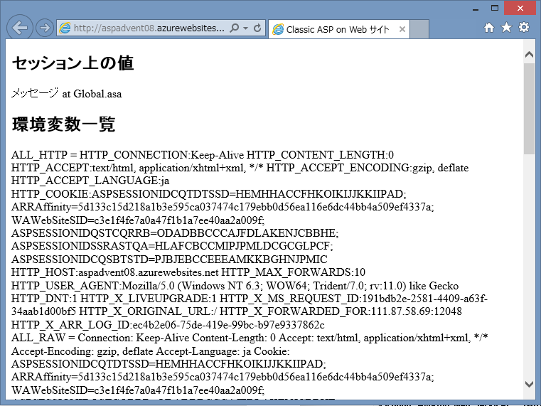Open Favorites with the star icon

tap(506, 27)
